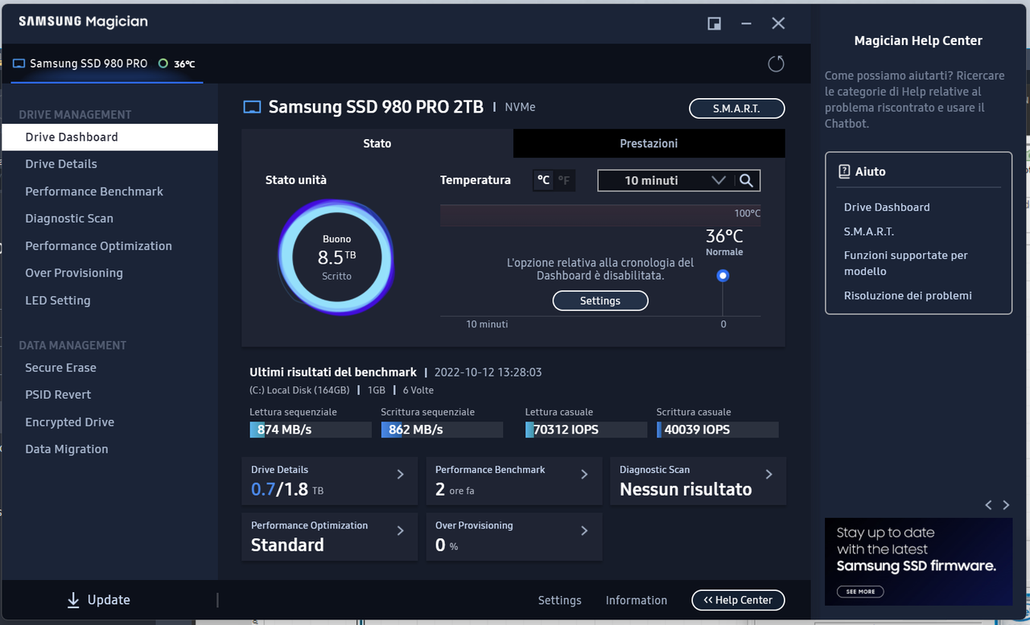This screenshot has width=1030, height=625.
Task: Open Settings in bottom bar
Action: pos(559,600)
